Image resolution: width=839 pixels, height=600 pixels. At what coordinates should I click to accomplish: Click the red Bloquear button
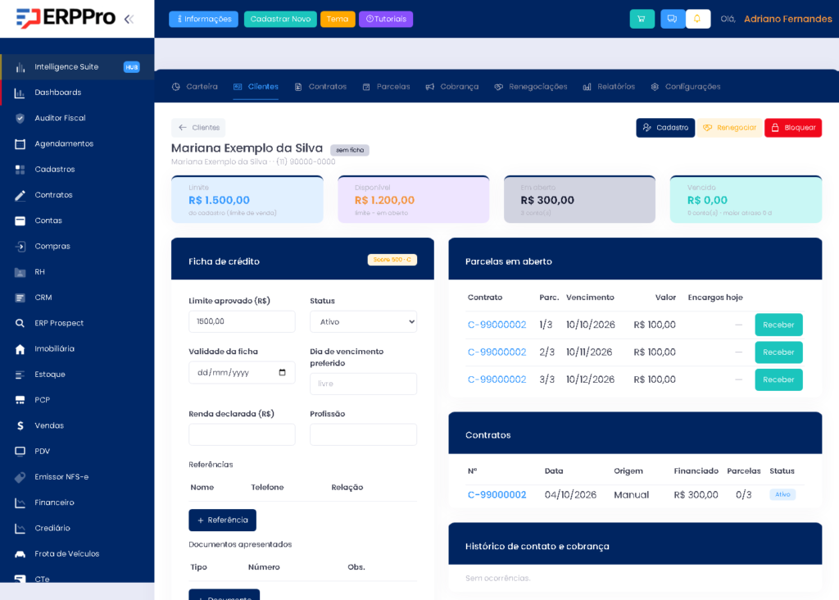[x=793, y=127]
